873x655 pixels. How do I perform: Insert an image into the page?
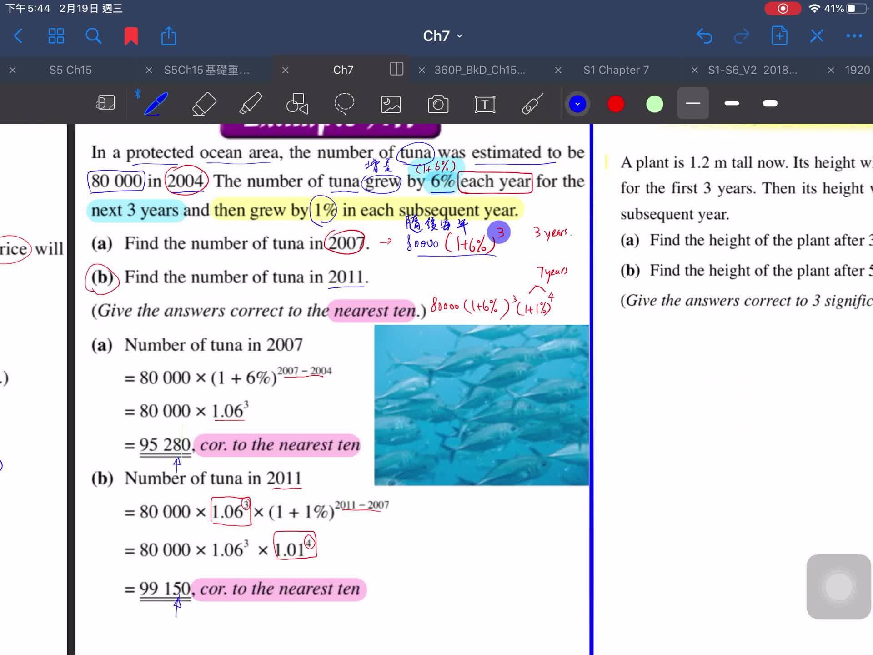390,104
